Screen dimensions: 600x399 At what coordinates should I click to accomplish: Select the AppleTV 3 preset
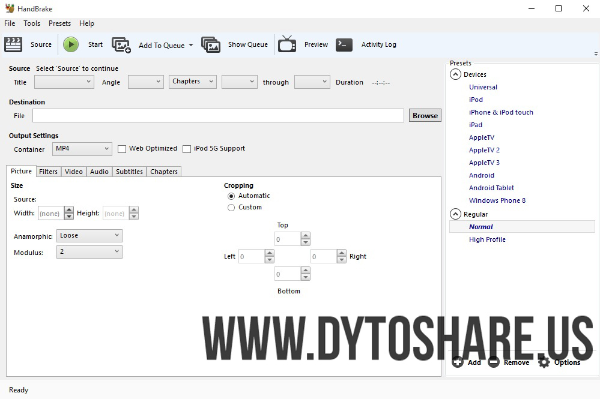484,163
